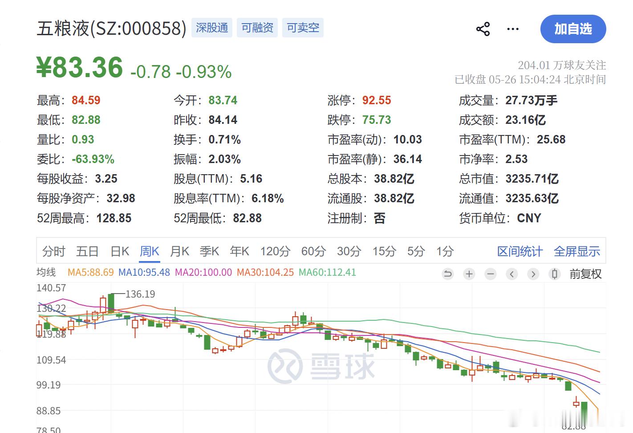Click the chart reset undo icon

pos(448,274)
